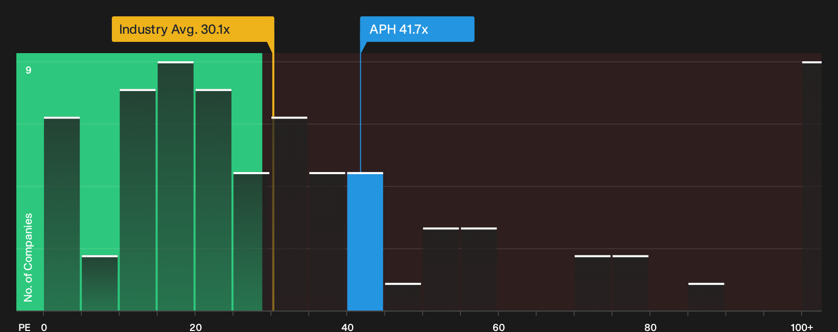The width and height of the screenshot is (838, 332).
Task: Click the bar just right of industry average line
Action: [290, 214]
